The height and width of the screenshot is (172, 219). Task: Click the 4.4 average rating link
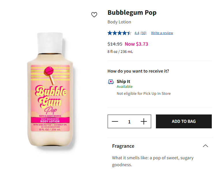[137, 33]
